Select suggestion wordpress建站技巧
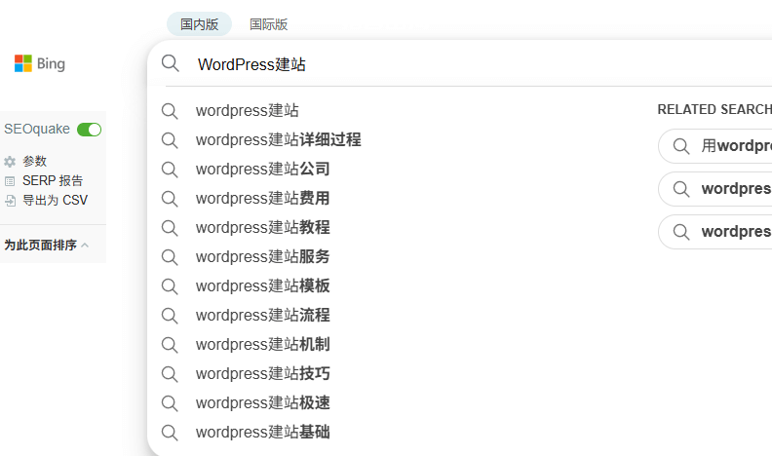Viewport: 772px width, 456px height. point(262,374)
